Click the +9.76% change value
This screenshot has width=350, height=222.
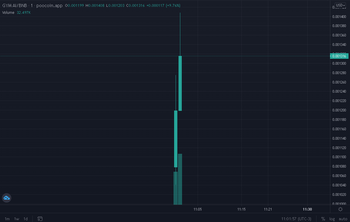click(173, 5)
